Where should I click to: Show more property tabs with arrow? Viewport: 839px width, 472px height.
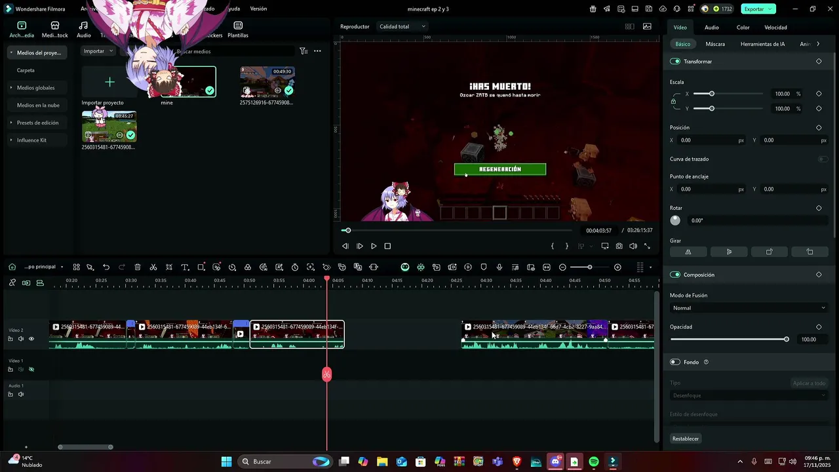coord(818,44)
